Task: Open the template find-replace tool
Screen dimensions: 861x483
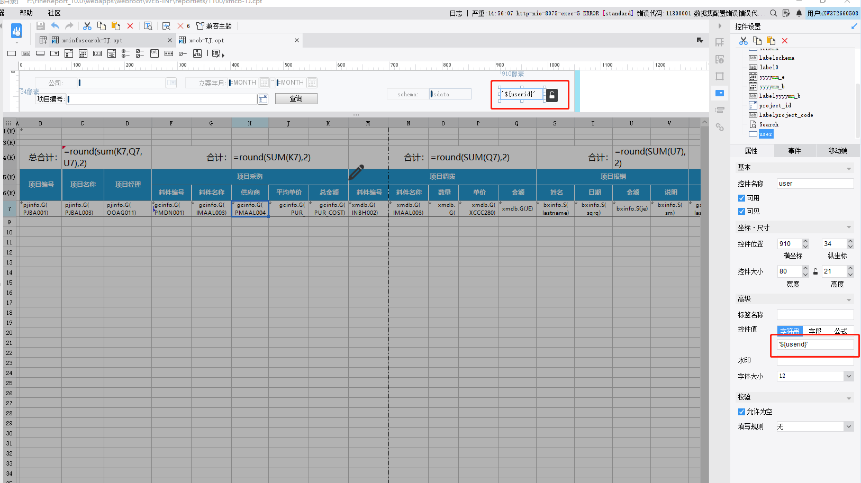Action: tap(148, 26)
